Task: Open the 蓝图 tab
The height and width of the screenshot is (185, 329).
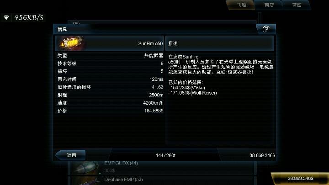Action: click(297, 5)
